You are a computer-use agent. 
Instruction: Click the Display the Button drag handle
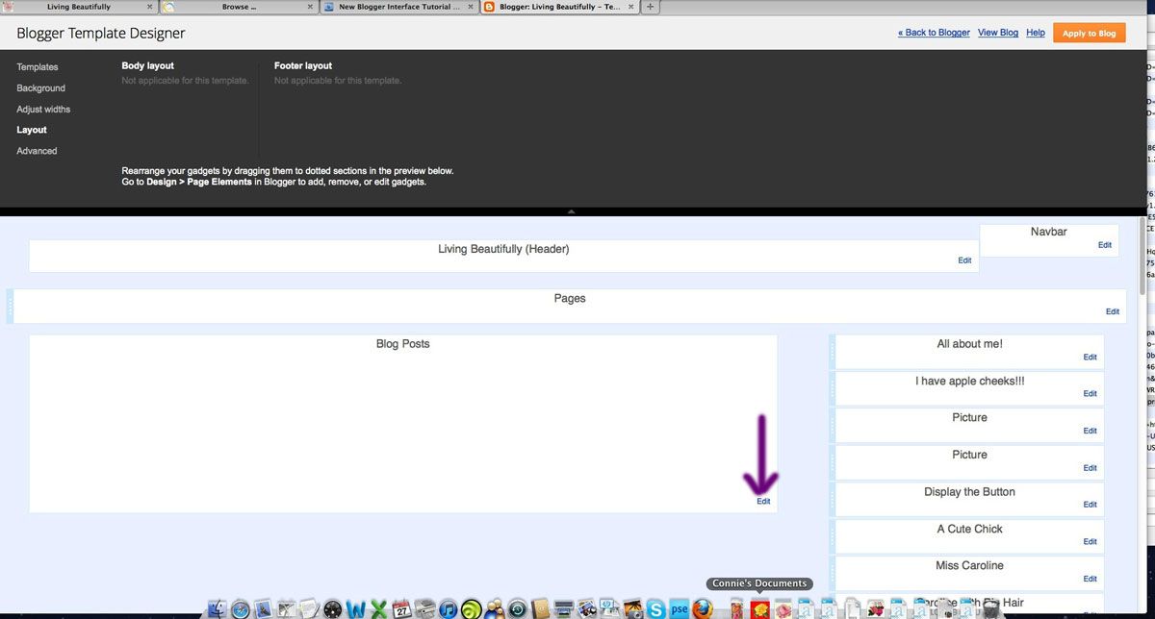pos(833,500)
